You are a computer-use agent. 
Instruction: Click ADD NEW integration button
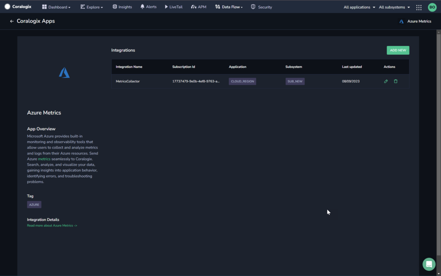click(398, 50)
